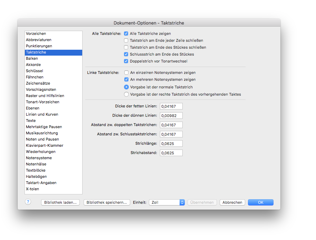The image size is (316, 240).
Task: Uncheck Alle Taktstriche zeigen checkbox
Action: pyautogui.click(x=126, y=33)
